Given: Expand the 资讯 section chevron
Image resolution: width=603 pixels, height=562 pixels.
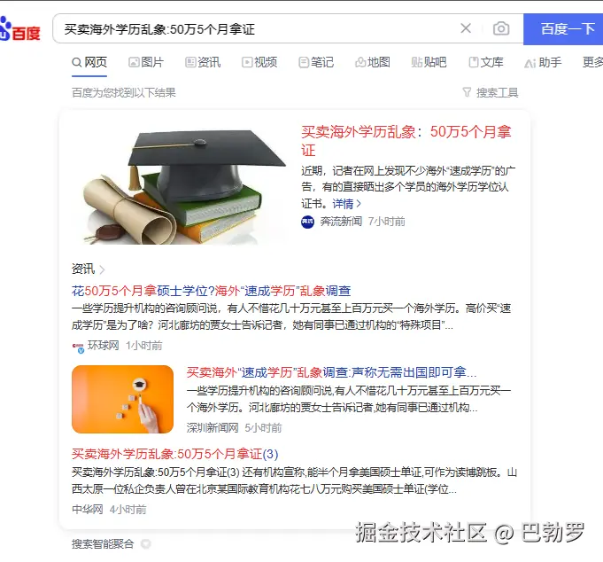Looking at the screenshot, I should [x=102, y=269].
